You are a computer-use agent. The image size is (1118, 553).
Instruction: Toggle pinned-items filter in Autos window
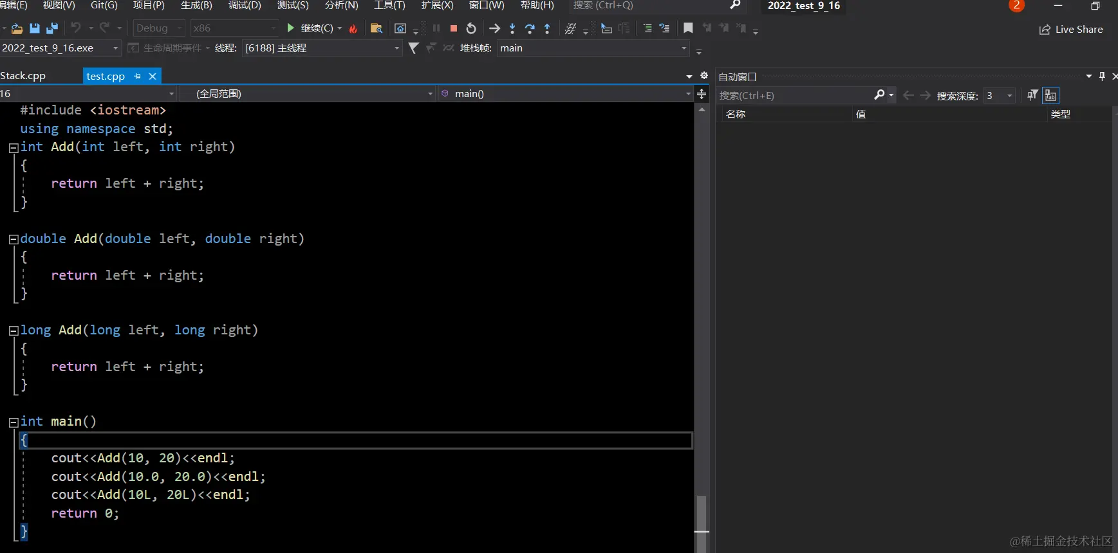(x=1032, y=95)
